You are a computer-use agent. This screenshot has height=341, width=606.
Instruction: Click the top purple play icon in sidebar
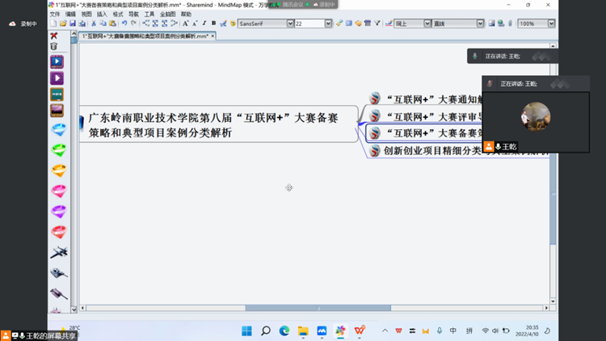click(57, 62)
